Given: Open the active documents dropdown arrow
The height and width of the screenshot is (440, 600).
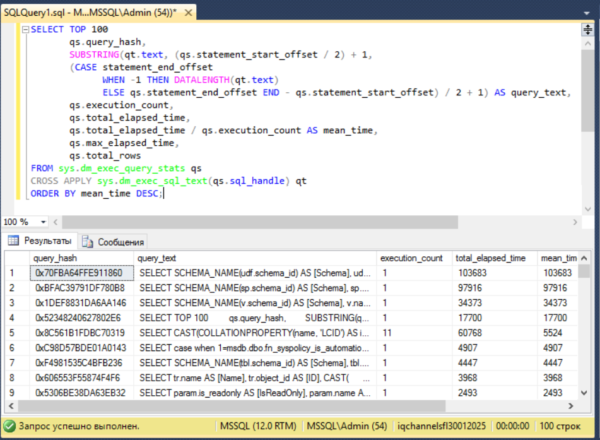Looking at the screenshot, I should coord(587,13).
